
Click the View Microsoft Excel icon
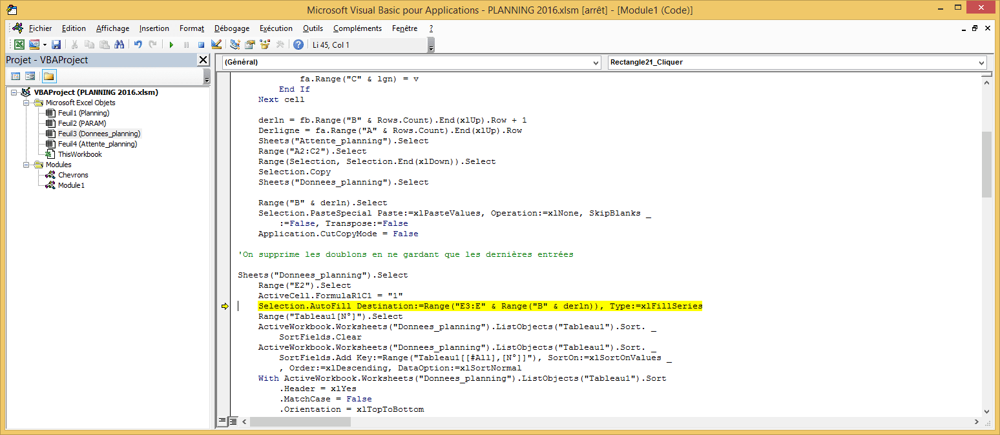point(19,45)
